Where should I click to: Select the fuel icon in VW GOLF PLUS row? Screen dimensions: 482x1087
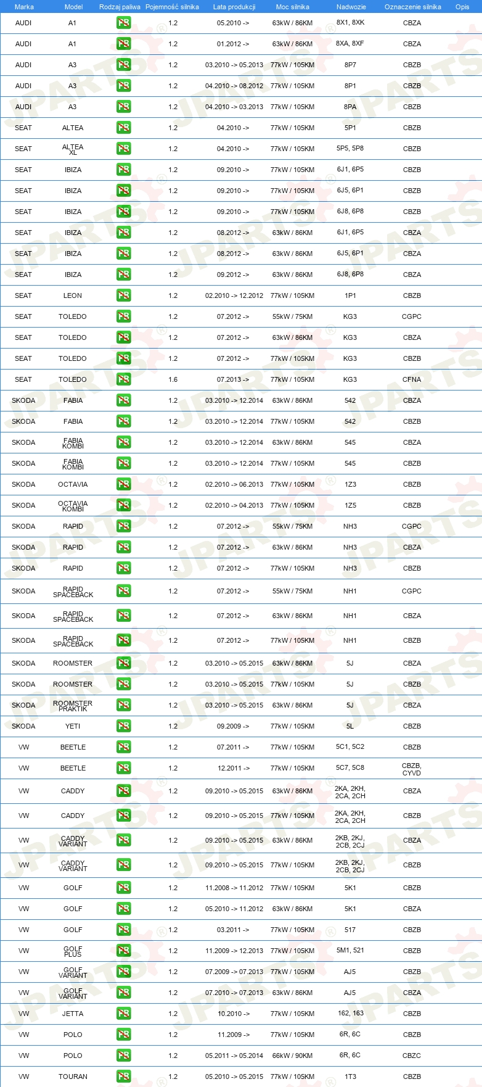click(123, 951)
